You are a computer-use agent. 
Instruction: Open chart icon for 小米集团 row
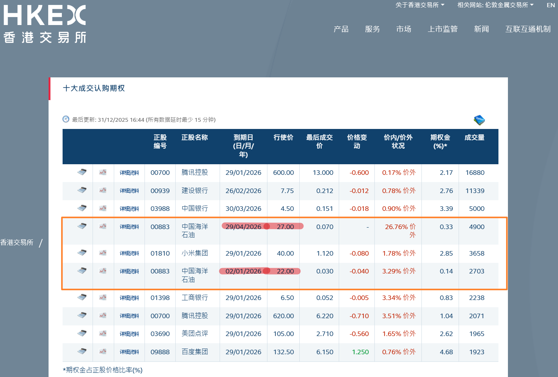click(103, 253)
